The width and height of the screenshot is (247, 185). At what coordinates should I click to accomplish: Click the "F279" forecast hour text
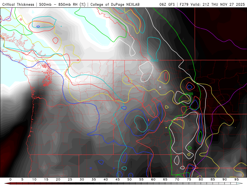click(184, 4)
